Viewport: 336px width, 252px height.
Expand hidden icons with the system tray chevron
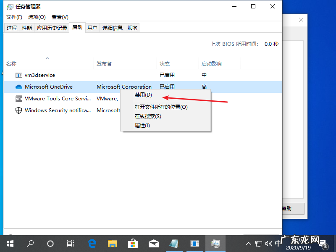(249, 243)
